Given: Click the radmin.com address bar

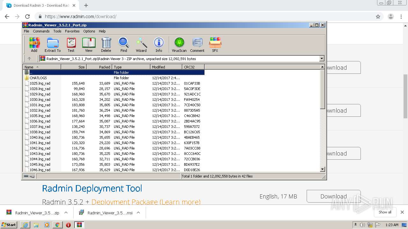Looking at the screenshot, I should [x=204, y=17].
